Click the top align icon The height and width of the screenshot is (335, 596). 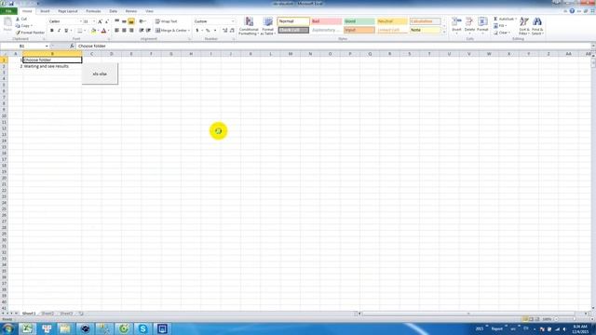point(117,21)
